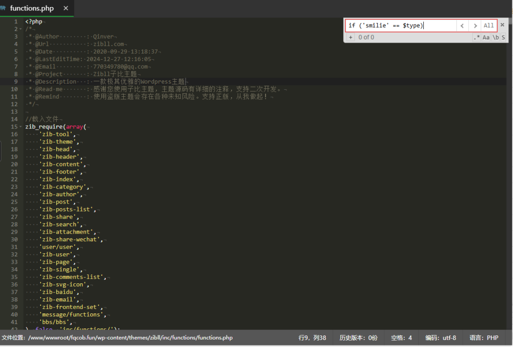Click the next match arrow in search
513x347 pixels.
[475, 26]
